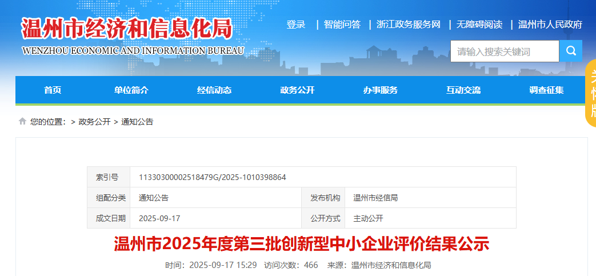Open 单位简介 navigation menu item

pyautogui.click(x=131, y=90)
